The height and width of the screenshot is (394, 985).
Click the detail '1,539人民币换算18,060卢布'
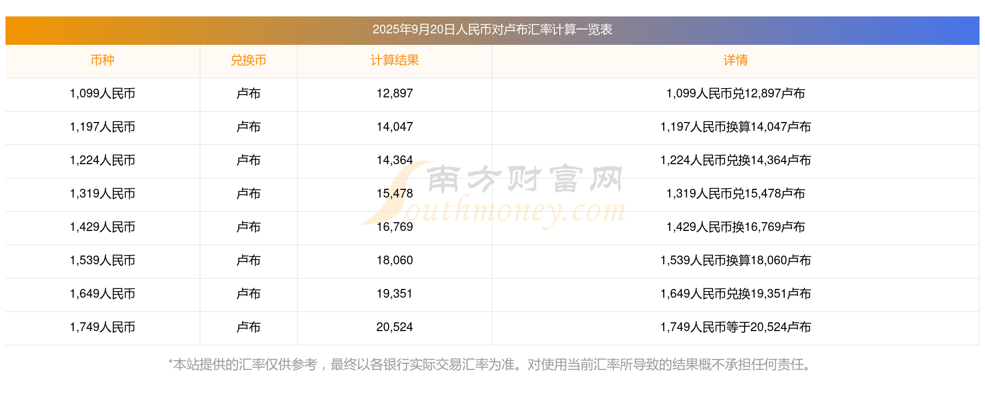tap(735, 260)
